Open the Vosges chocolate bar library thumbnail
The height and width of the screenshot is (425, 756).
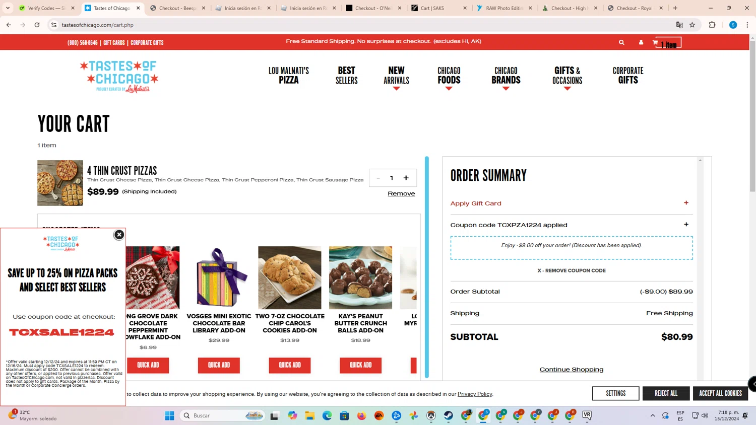(x=219, y=277)
